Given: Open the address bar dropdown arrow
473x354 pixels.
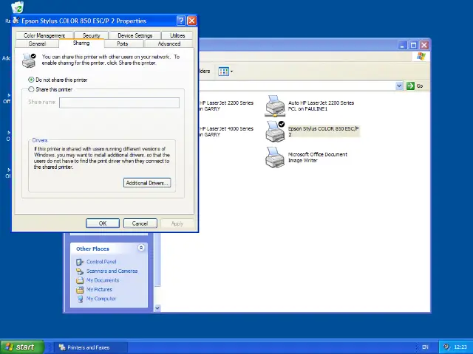Looking at the screenshot, I should tap(399, 86).
